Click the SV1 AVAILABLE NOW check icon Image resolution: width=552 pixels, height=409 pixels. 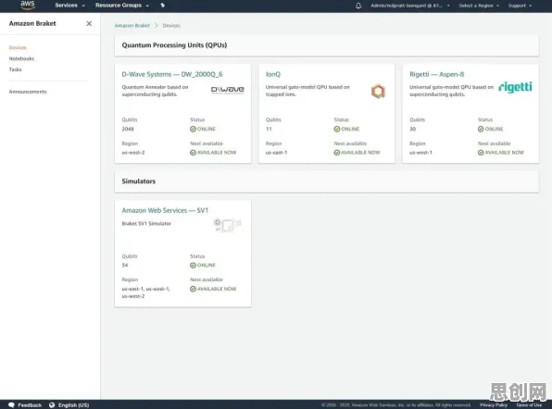click(x=193, y=289)
